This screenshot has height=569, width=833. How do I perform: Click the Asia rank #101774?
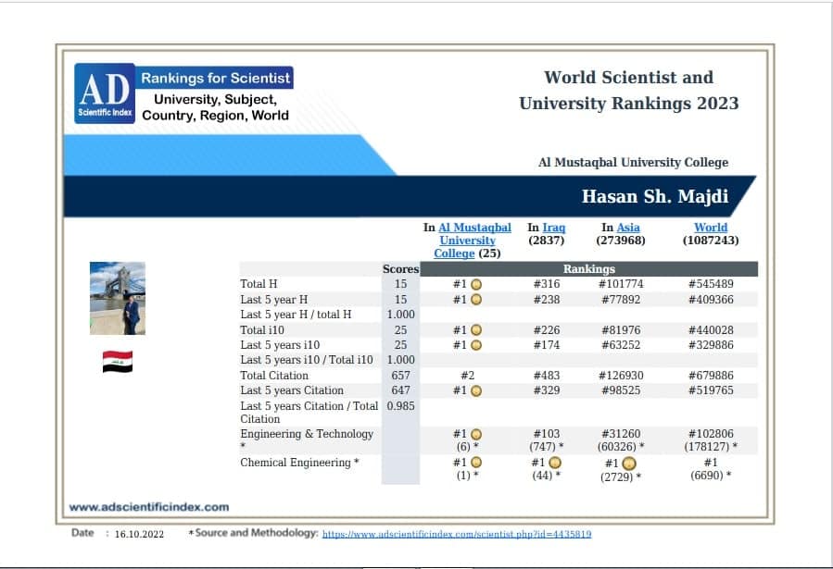tap(621, 284)
